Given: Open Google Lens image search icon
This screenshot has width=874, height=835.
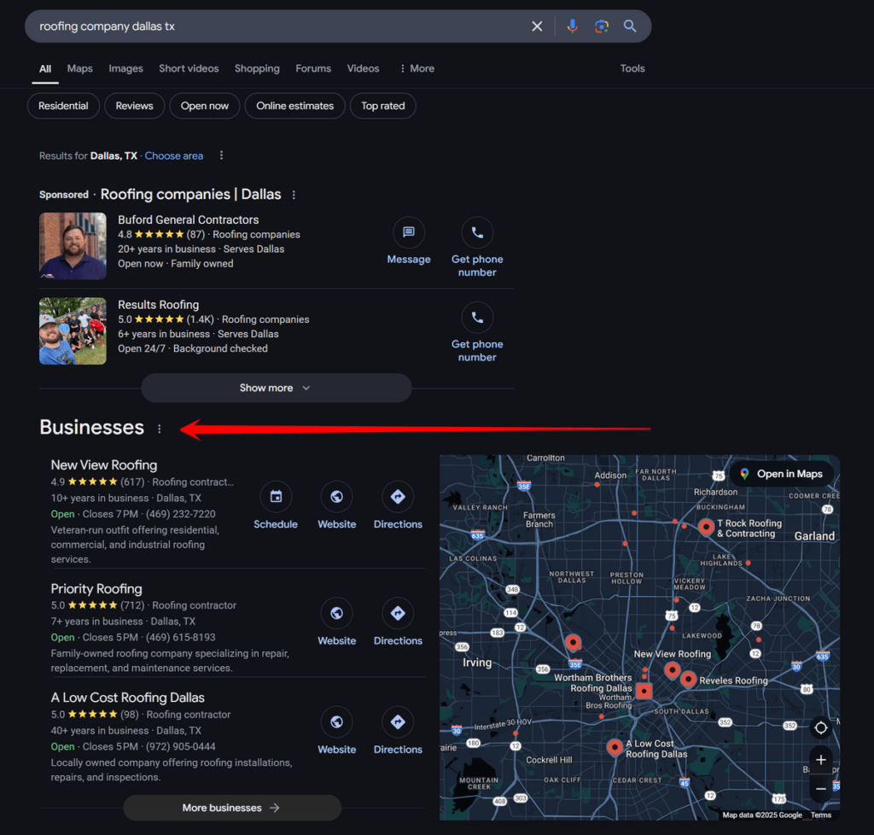Looking at the screenshot, I should coord(602,26).
